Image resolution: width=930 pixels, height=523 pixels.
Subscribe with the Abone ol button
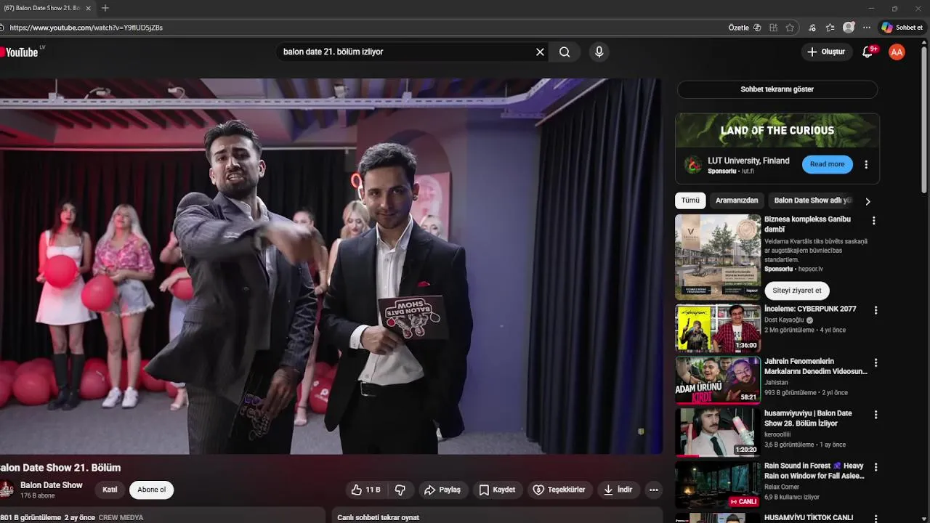[152, 490]
